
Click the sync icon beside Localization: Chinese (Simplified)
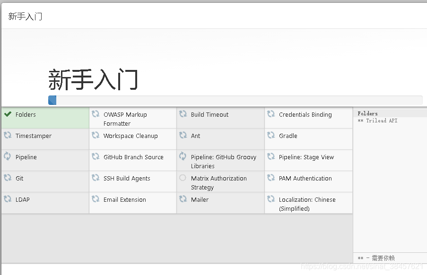tap(271, 198)
